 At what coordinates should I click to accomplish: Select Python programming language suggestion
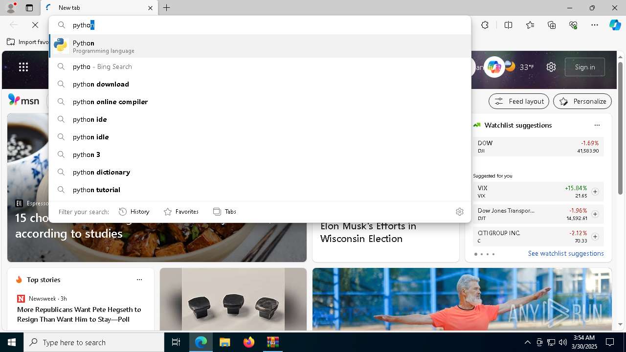pyautogui.click(x=260, y=46)
